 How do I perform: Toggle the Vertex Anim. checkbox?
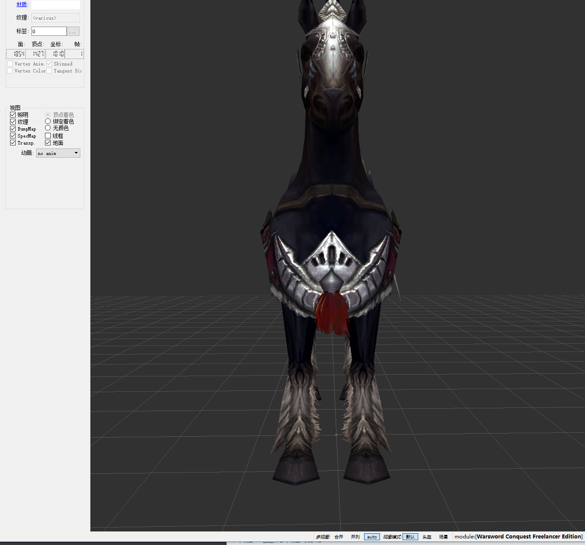[10, 64]
